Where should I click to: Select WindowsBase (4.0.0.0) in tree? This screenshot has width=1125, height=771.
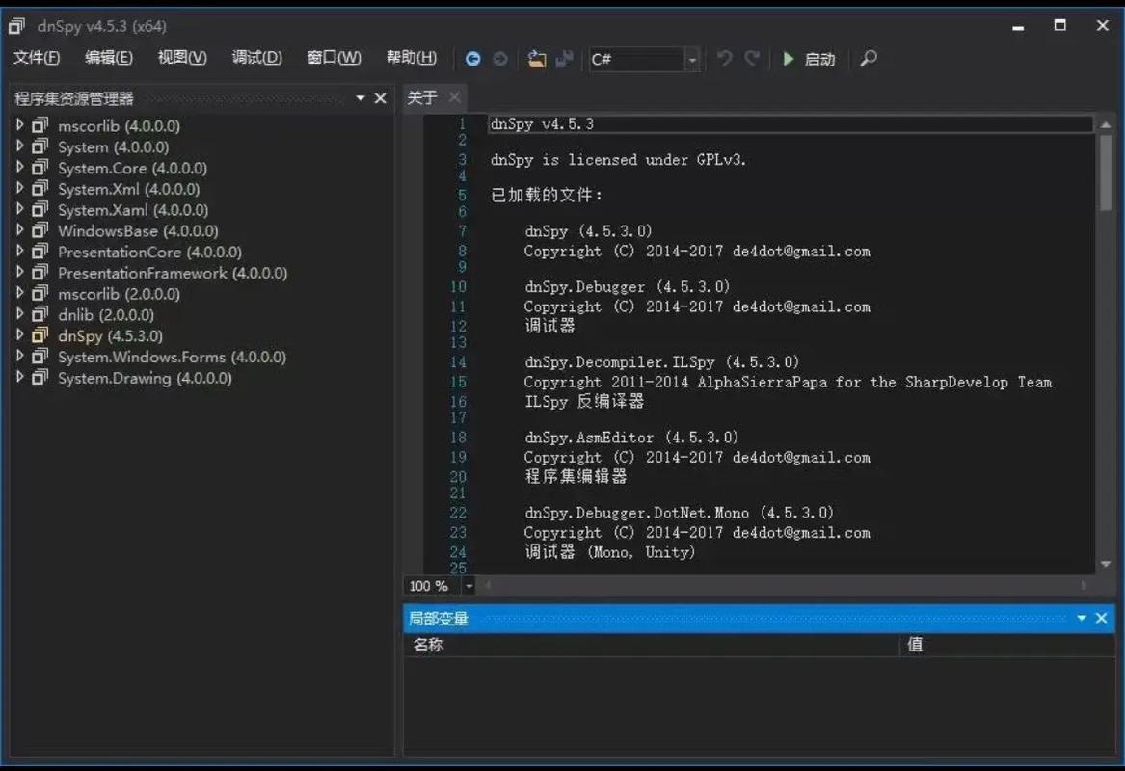tap(138, 231)
